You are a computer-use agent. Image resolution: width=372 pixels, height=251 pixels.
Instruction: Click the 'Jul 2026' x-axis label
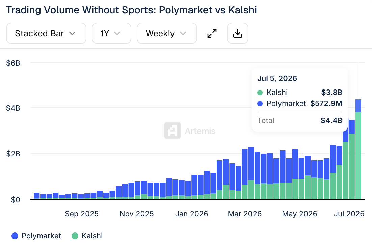click(x=349, y=214)
